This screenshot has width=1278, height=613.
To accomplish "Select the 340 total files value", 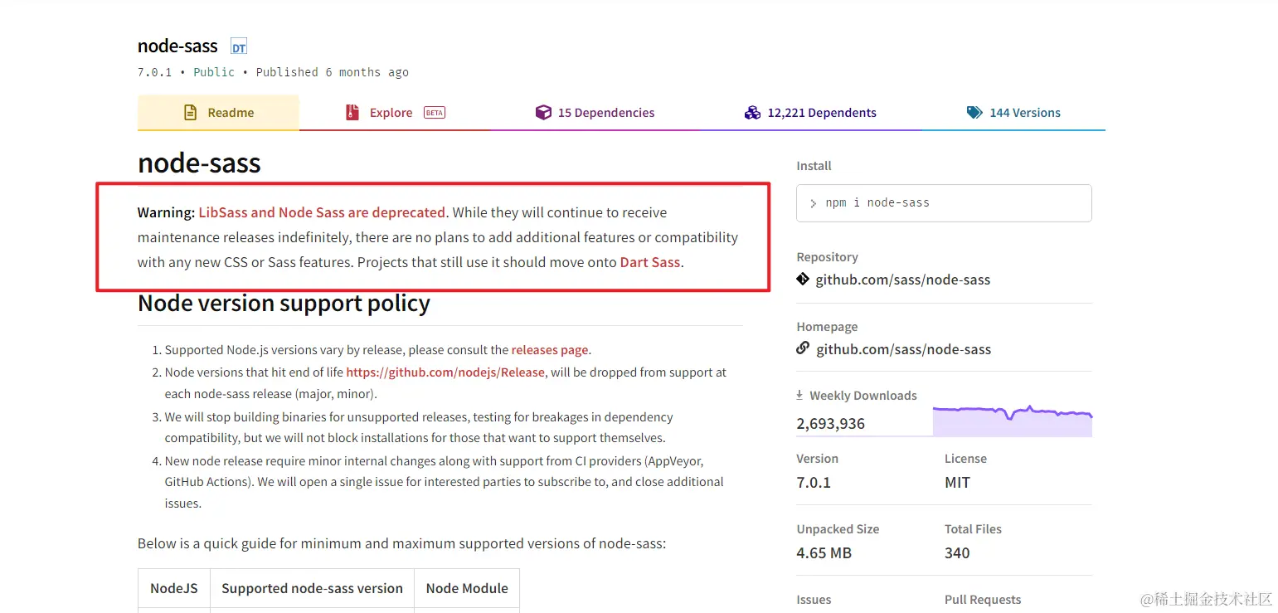I will pos(957,553).
